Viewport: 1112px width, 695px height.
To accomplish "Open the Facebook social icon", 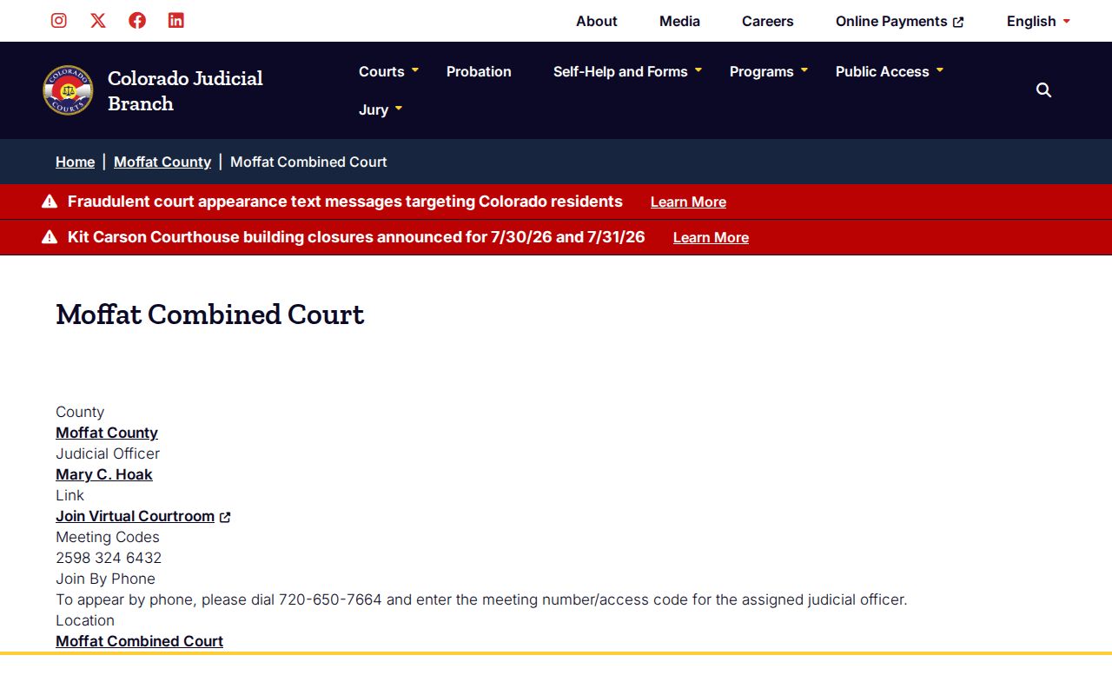I will click(137, 21).
